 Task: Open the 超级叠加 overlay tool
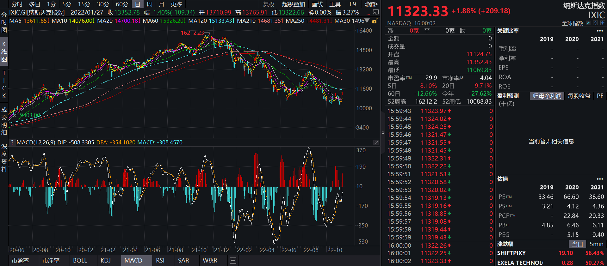point(293,4)
